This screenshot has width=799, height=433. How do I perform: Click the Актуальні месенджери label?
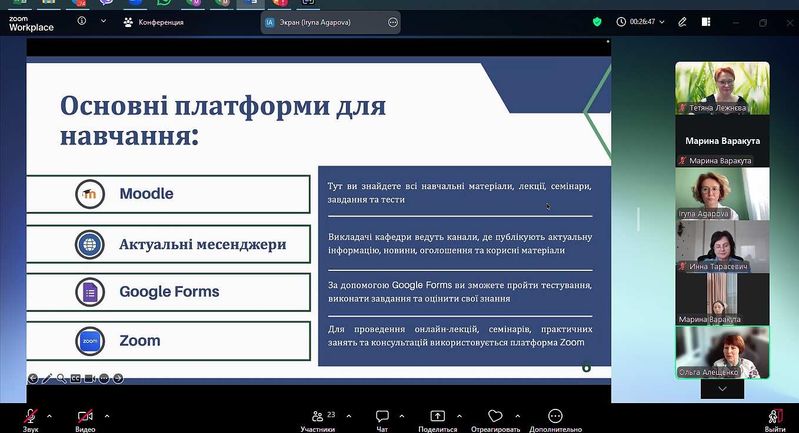point(203,244)
